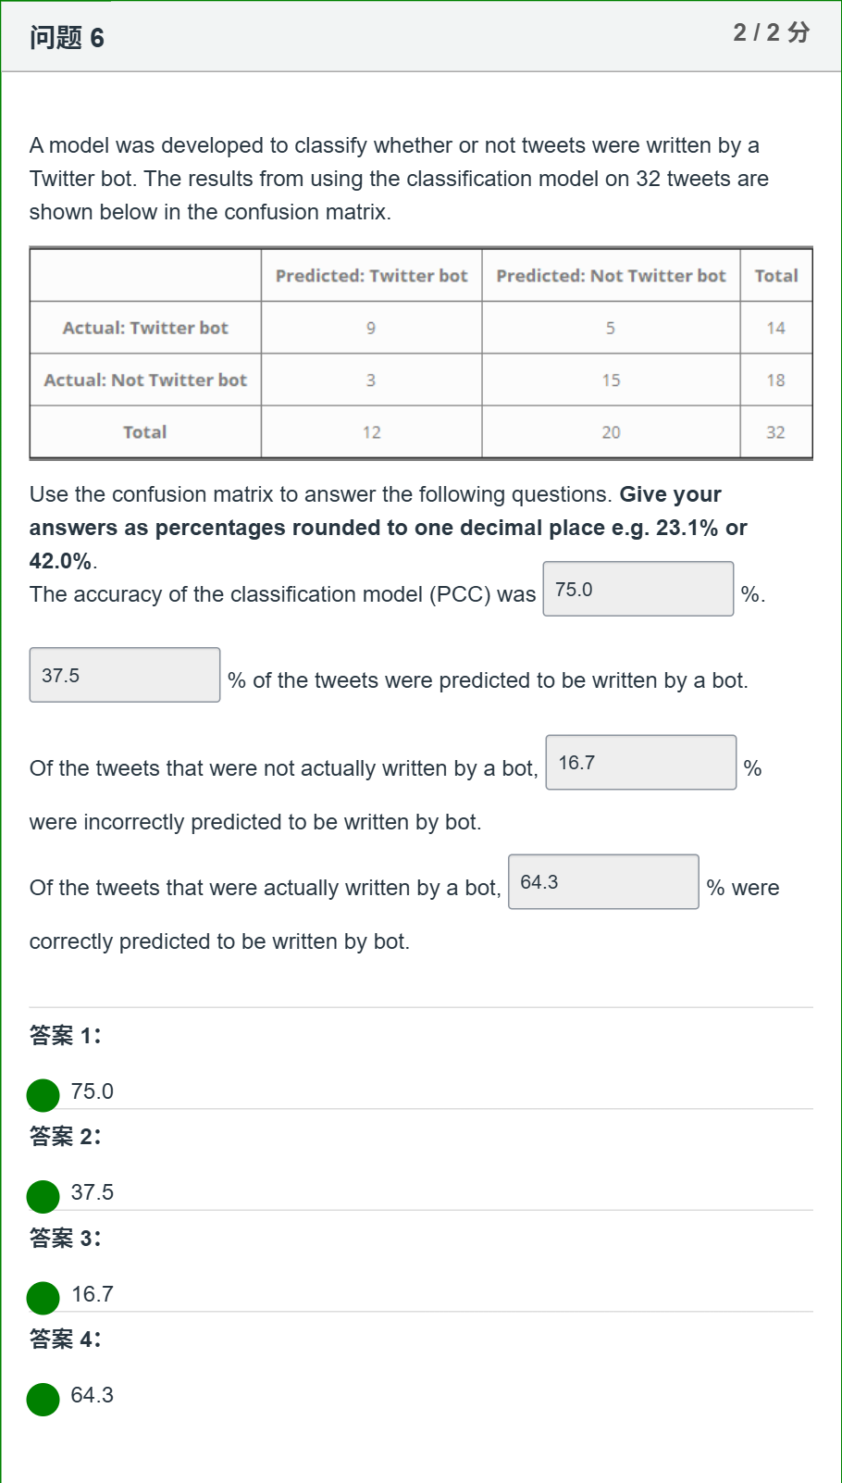
Task: Select the Predicted: Twitter bot column header
Action: click(x=372, y=275)
